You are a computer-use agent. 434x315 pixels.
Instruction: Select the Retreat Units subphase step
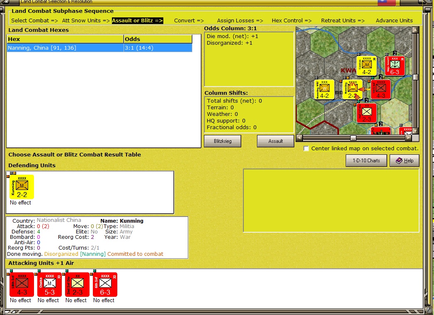(343, 20)
